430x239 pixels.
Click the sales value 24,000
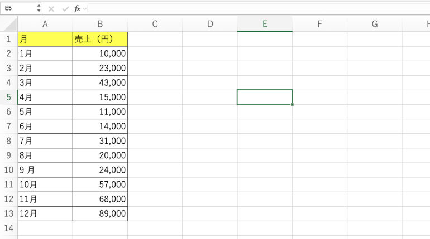100,170
